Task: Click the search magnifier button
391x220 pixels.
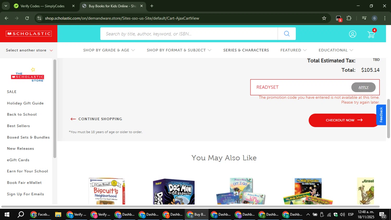Action: click(287, 34)
